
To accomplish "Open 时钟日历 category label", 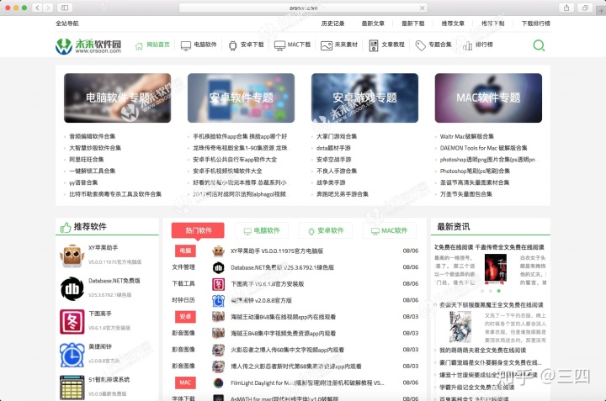I will pyautogui.click(x=183, y=300).
